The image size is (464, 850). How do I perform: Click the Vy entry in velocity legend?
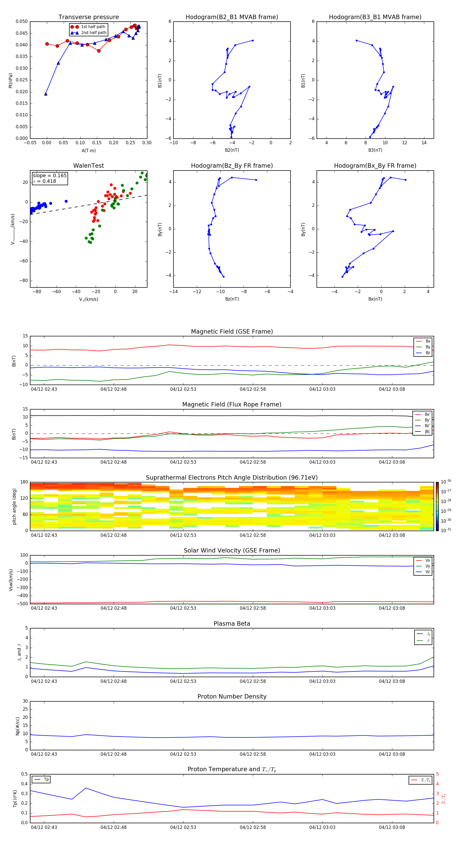423,566
